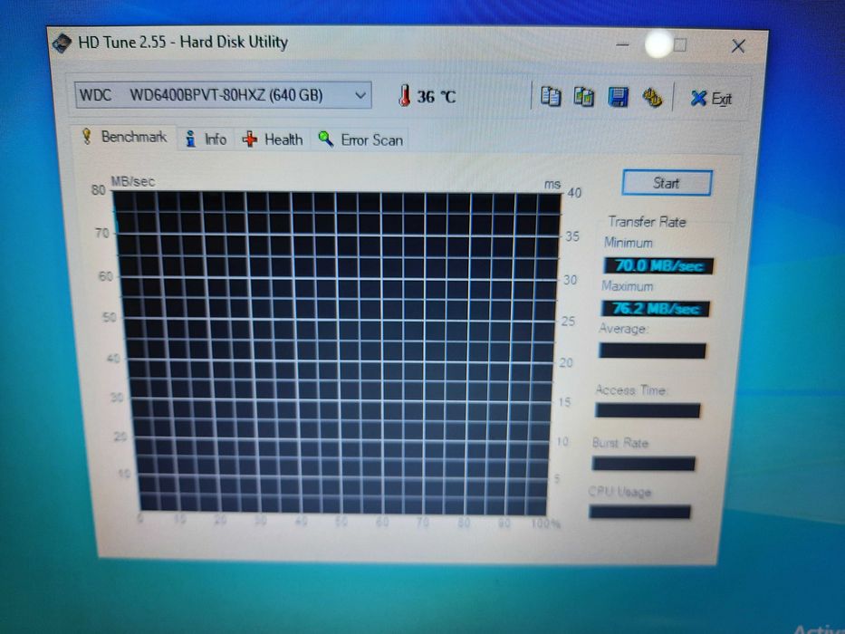
Task: Minimize the HD Tune window
Action: [x=622, y=44]
